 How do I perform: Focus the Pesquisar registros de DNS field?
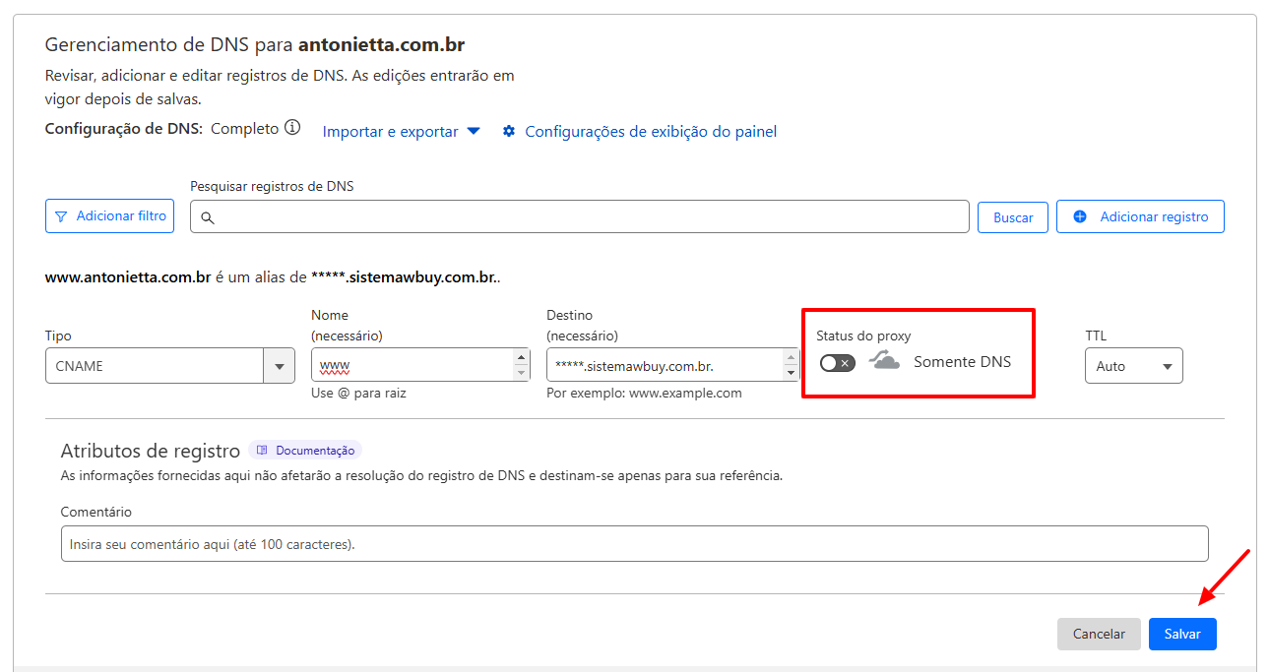point(591,217)
